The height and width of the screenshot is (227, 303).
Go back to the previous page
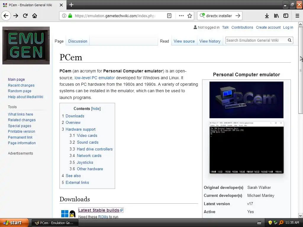point(6,16)
